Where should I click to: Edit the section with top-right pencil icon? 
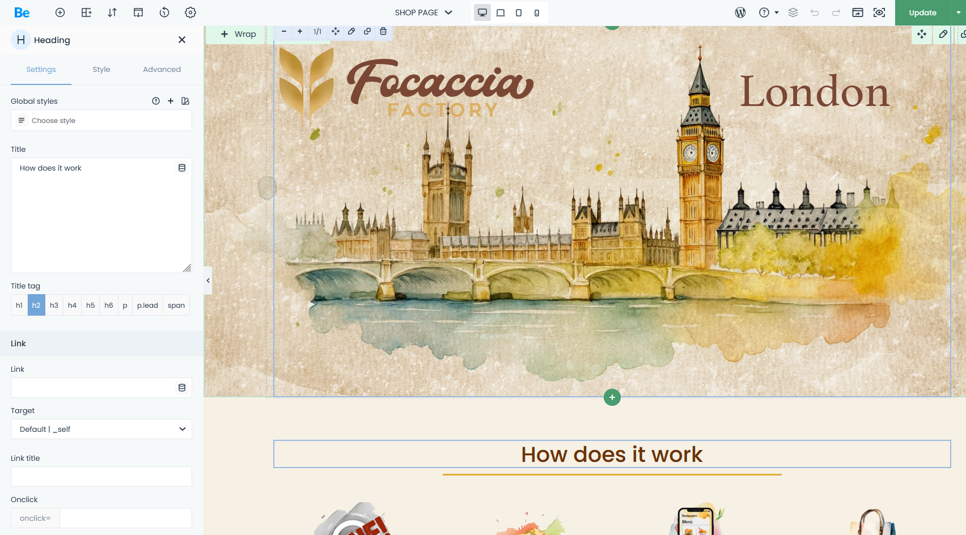[943, 34]
